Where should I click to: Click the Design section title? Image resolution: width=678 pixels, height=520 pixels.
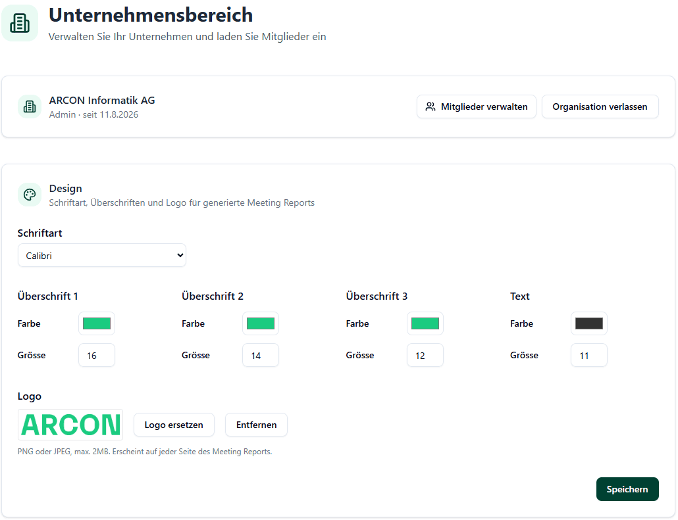(65, 188)
